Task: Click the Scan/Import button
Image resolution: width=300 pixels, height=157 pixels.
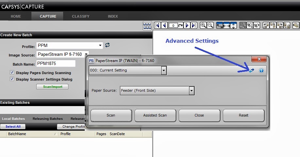Action: 52,87
